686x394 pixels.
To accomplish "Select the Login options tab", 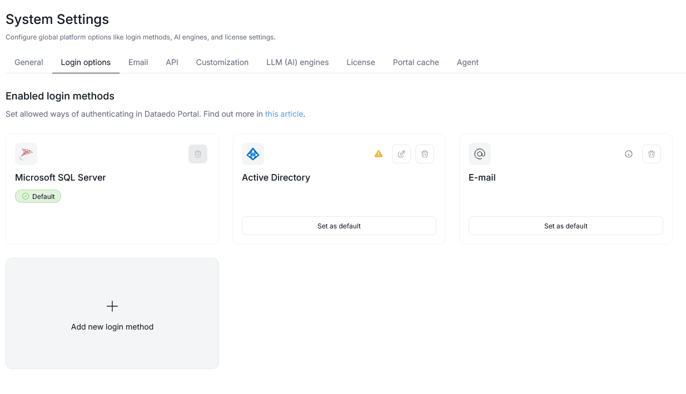I will tap(86, 62).
